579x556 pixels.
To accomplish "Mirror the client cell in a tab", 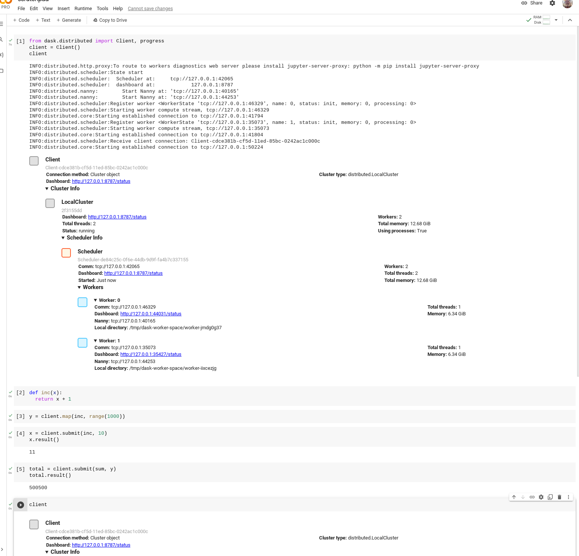I will (550, 497).
